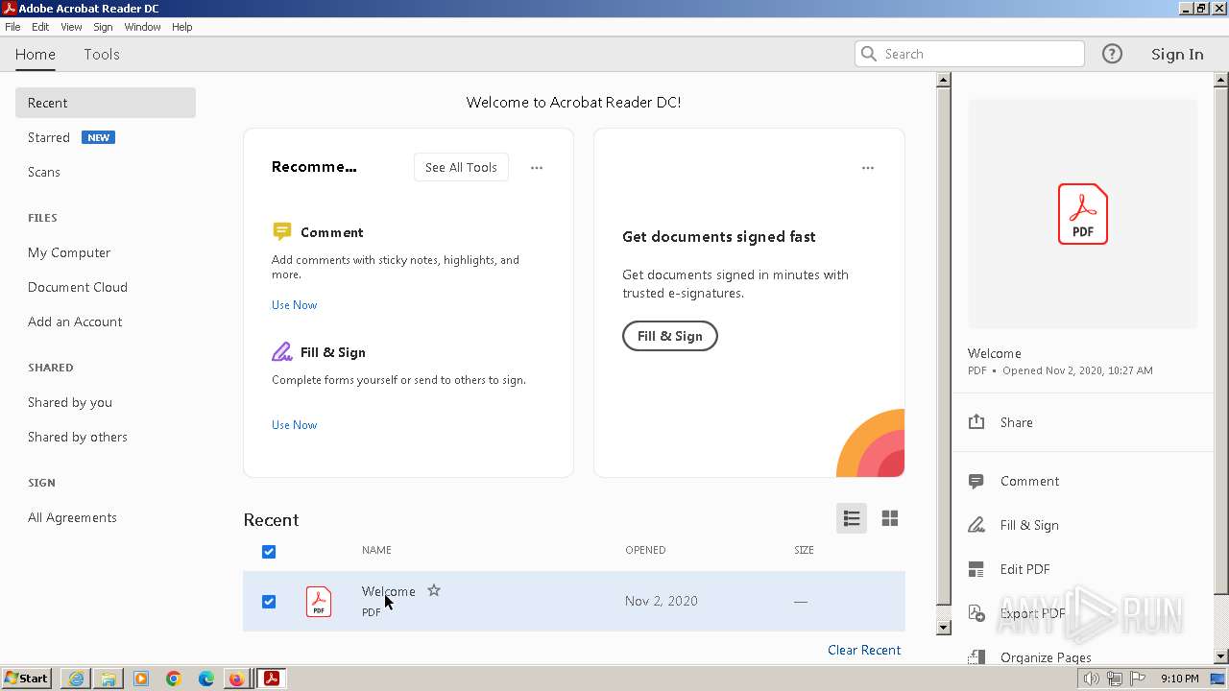1229x691 pixels.
Task: Click the right panel scroll down arrow
Action: [x=1221, y=656]
